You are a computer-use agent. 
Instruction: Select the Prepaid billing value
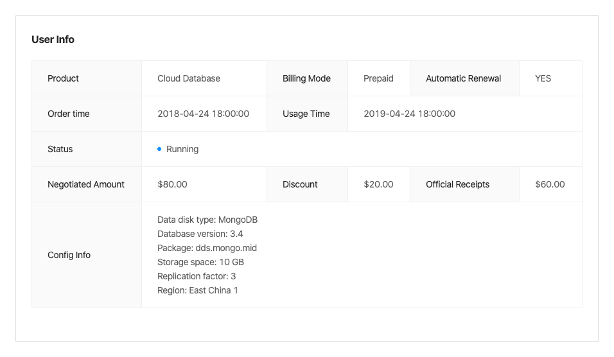pos(378,78)
